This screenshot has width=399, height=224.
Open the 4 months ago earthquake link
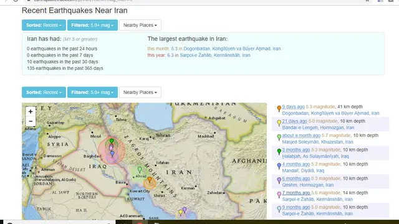[x=296, y=164]
